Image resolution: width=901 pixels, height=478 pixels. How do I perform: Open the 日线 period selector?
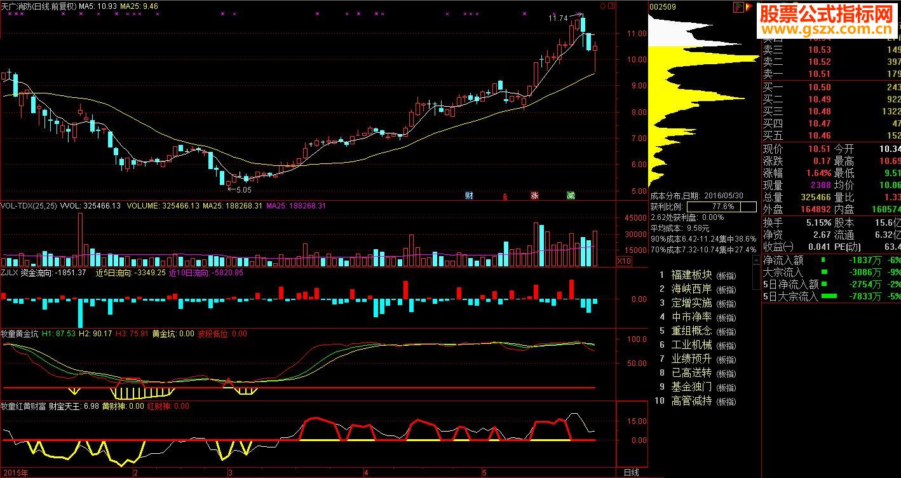pyautogui.click(x=631, y=472)
